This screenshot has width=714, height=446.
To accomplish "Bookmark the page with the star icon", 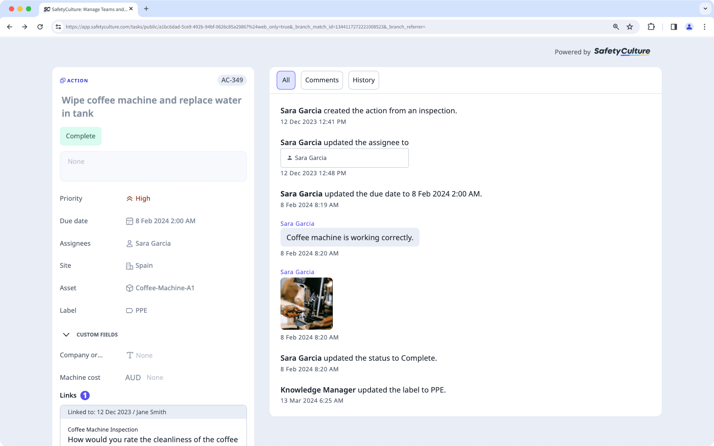I will (629, 26).
